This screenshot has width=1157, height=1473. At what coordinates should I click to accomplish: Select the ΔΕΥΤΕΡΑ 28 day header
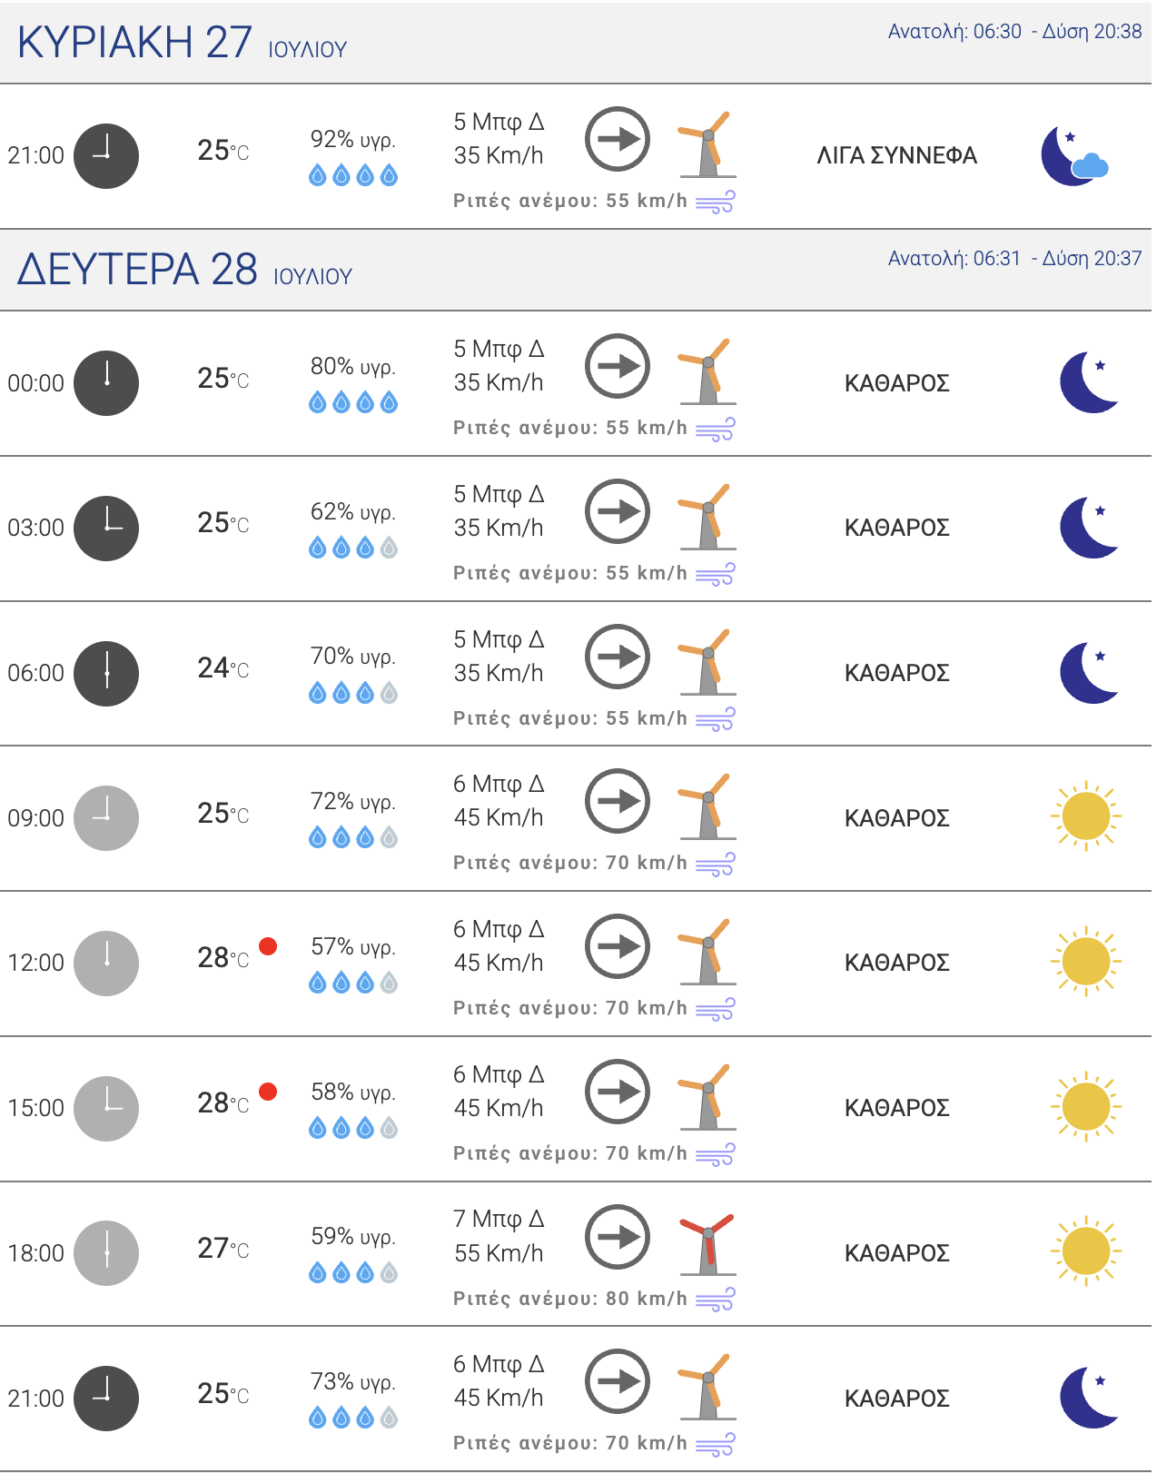coord(184,270)
